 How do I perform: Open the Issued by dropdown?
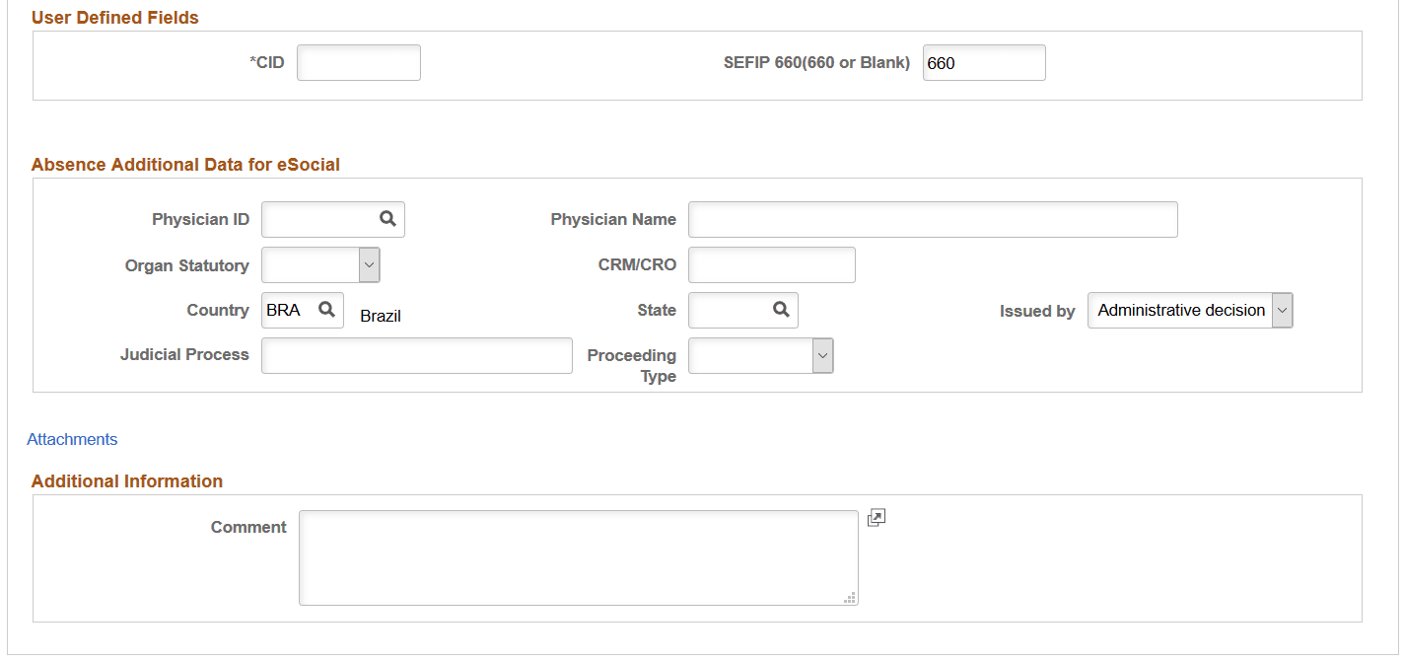(x=1282, y=311)
